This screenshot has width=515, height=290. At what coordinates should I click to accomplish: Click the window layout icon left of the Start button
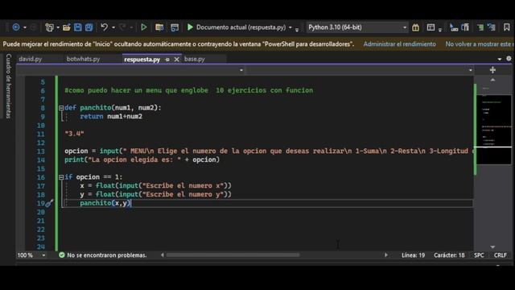[175, 27]
